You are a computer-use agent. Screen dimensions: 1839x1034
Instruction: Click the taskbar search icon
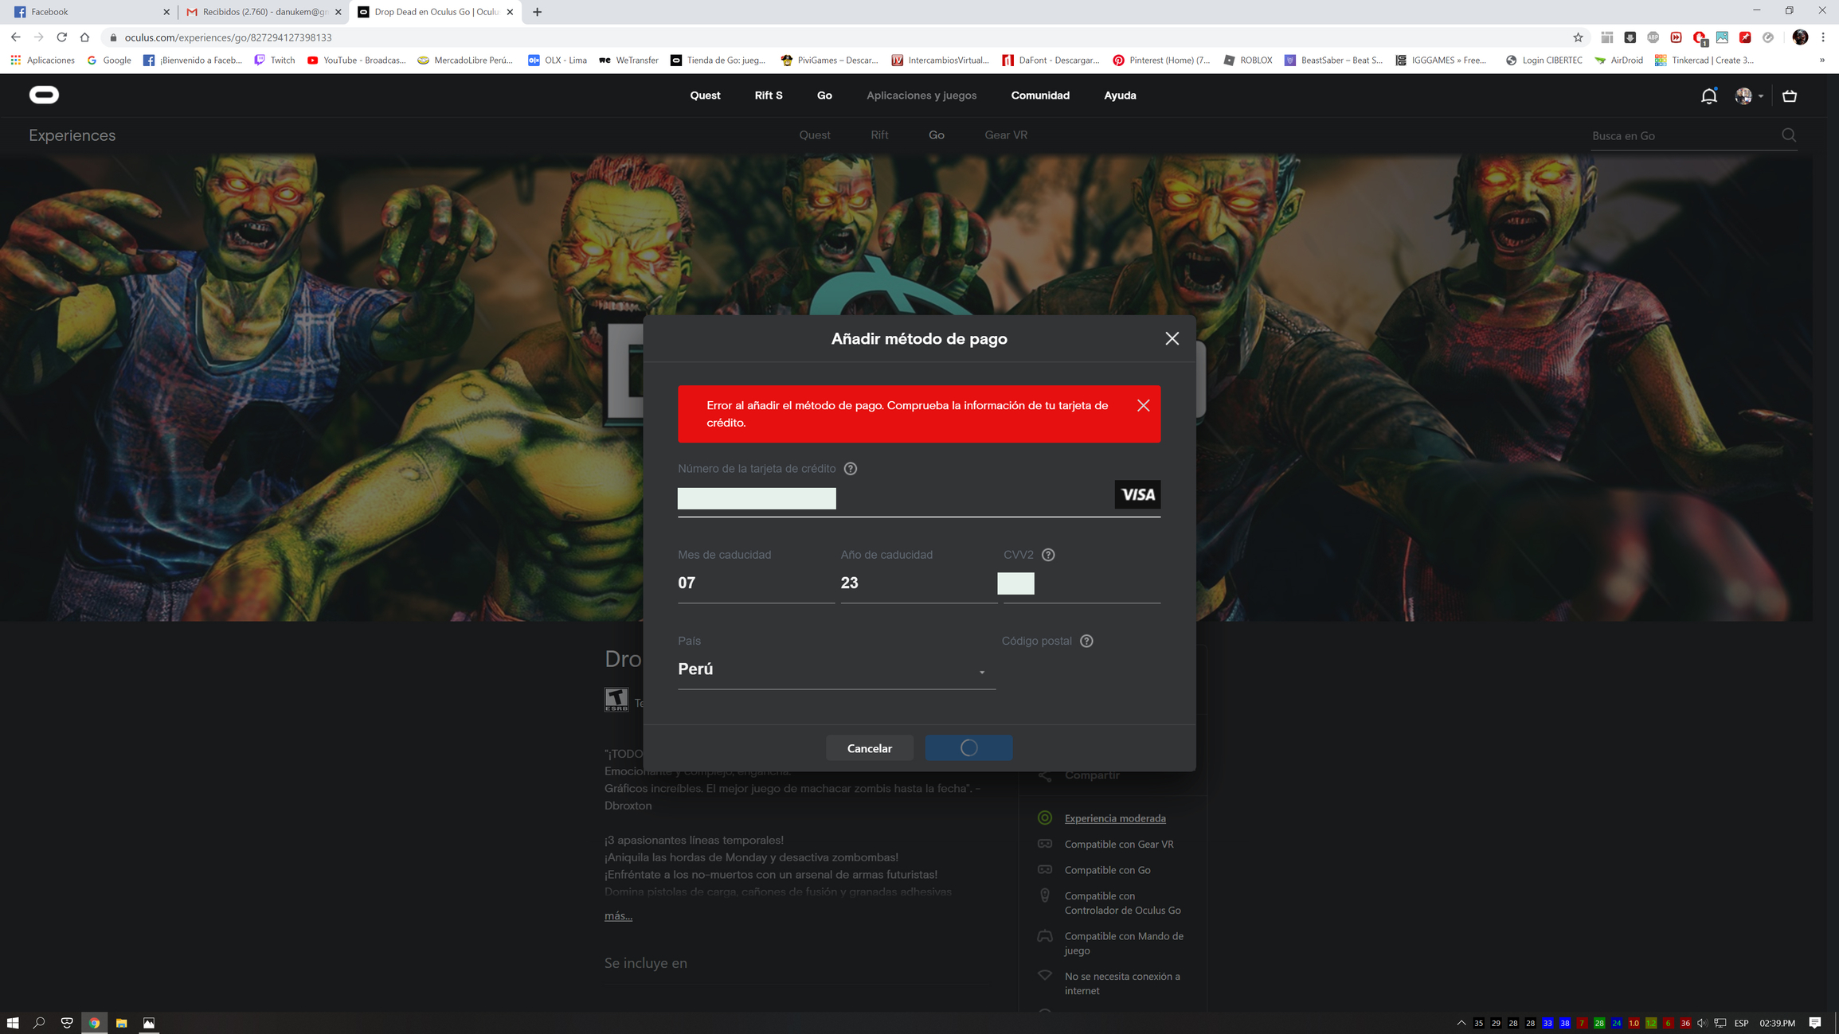(x=39, y=1023)
